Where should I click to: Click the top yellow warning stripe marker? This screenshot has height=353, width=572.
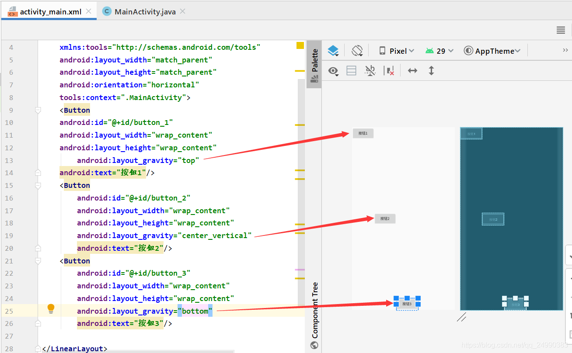[300, 71]
